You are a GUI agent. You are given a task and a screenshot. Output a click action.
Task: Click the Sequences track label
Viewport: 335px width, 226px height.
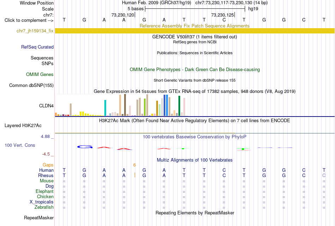pos(42,58)
